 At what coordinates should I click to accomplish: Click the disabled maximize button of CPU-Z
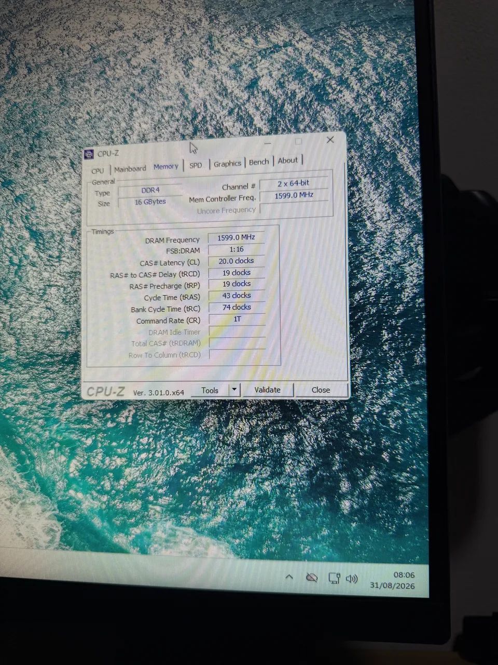[298, 141]
